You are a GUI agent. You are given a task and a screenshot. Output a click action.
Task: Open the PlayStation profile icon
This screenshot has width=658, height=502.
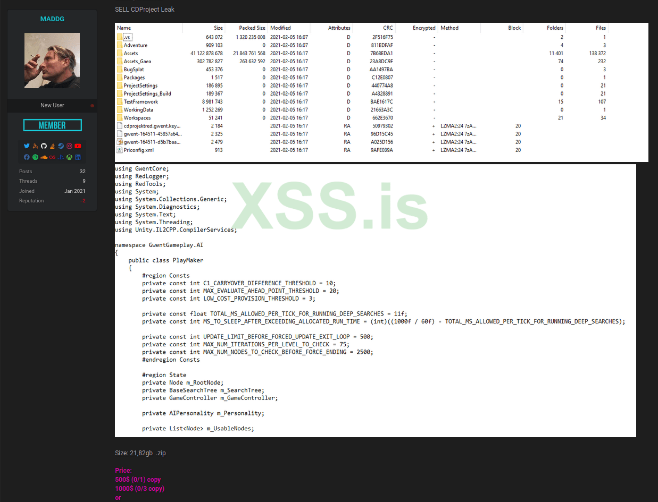[x=61, y=157]
